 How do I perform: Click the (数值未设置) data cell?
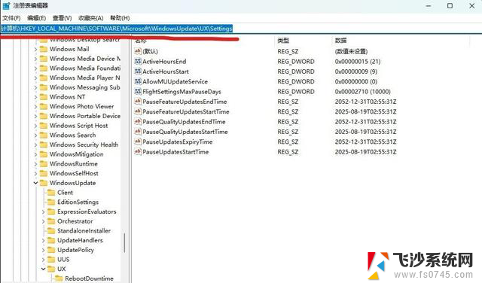[x=352, y=51]
